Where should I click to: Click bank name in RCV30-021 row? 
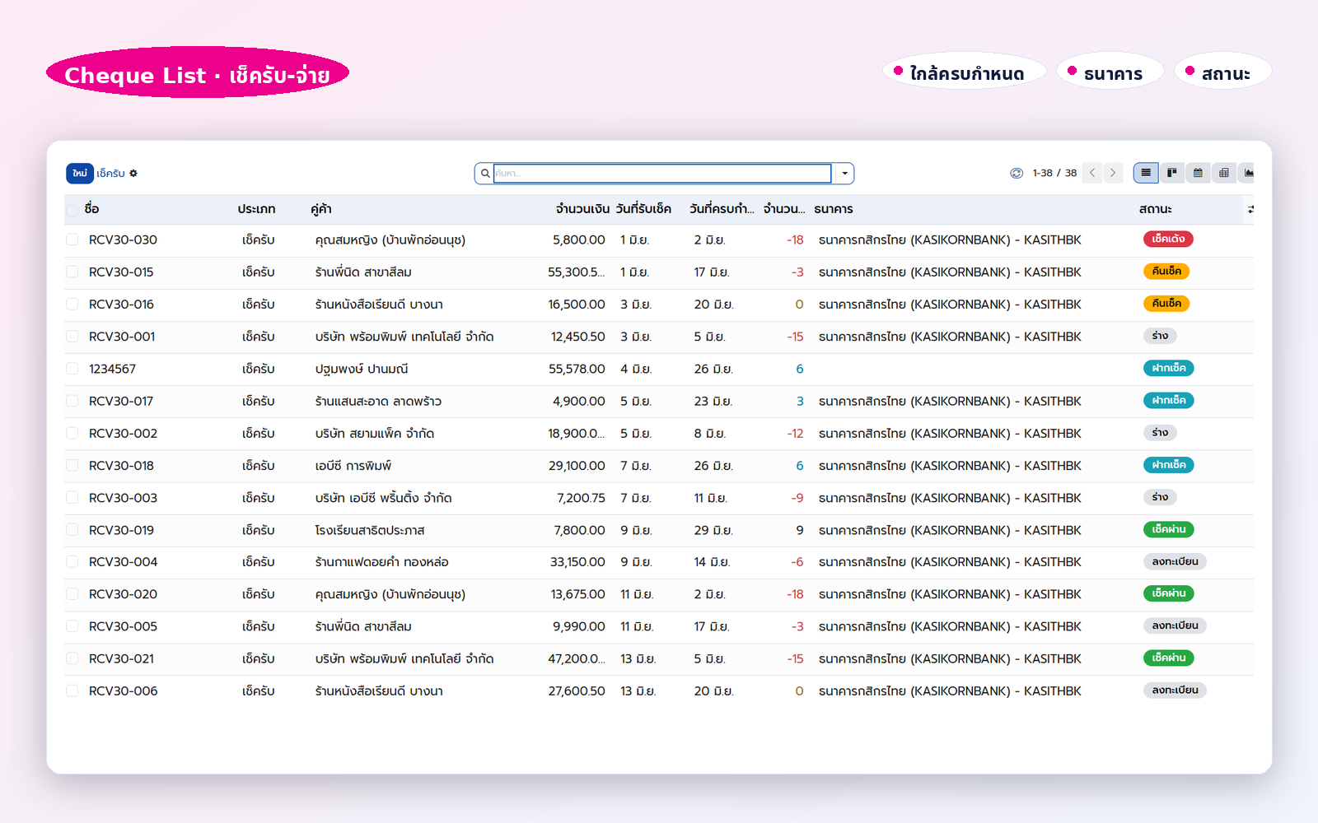pyautogui.click(x=950, y=659)
